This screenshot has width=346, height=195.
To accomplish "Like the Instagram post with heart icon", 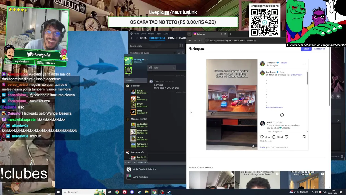I will 262,137.
